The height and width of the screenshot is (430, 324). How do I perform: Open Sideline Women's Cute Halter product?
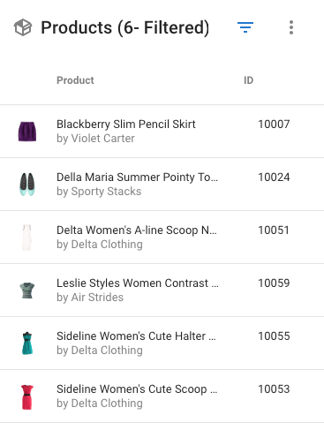136,336
